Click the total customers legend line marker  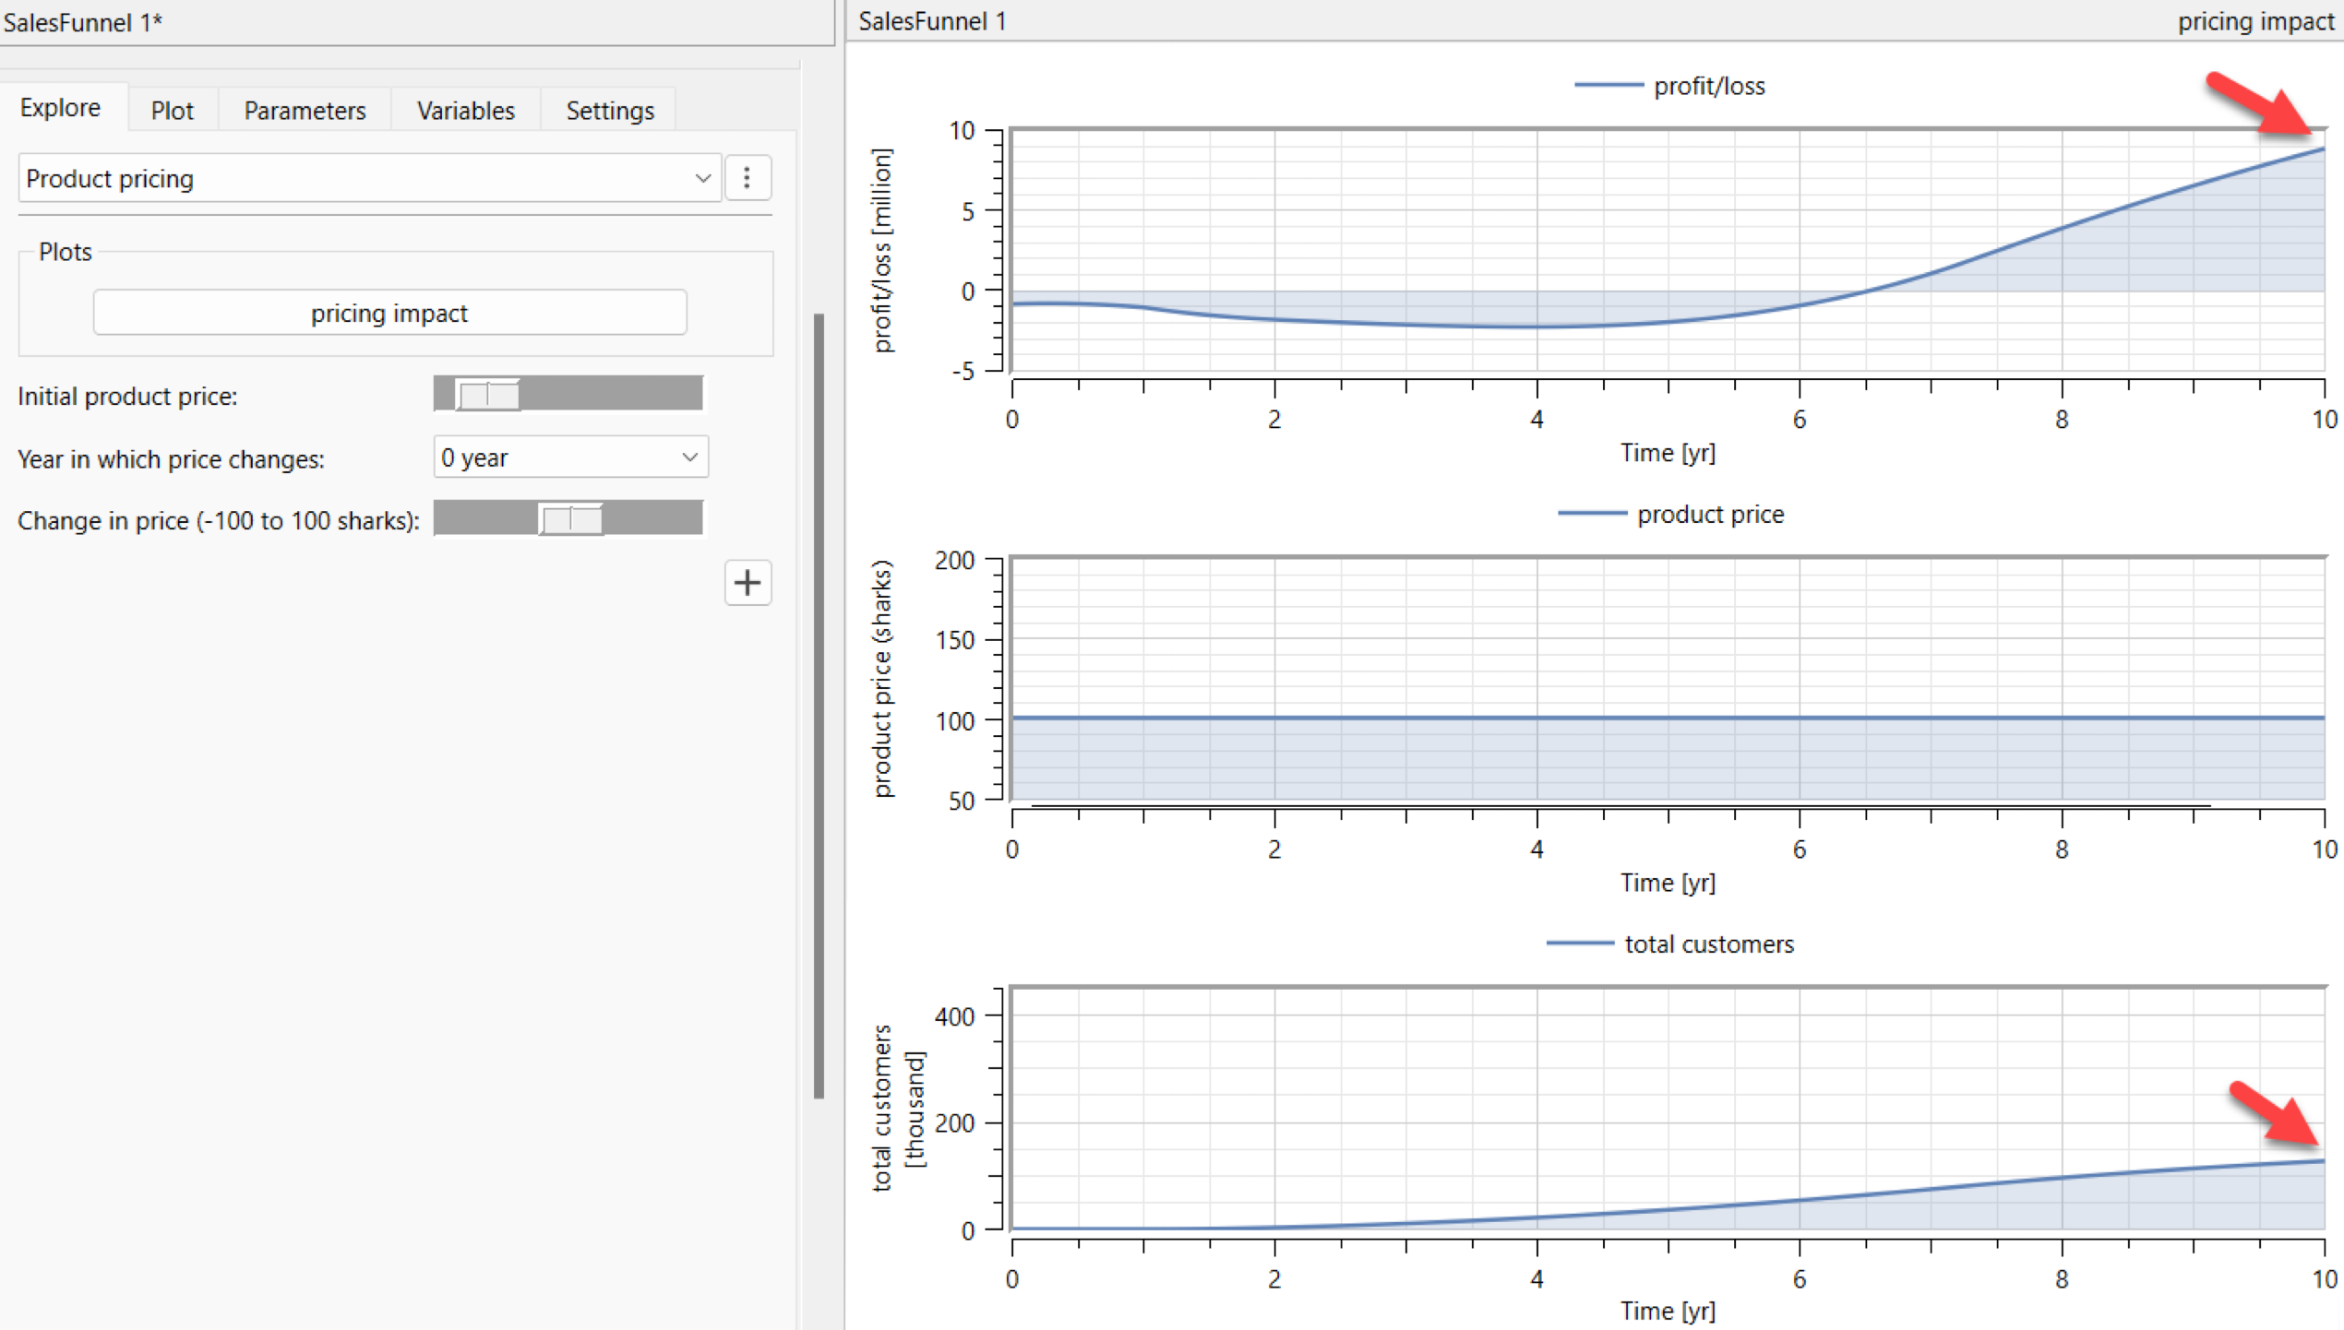(x=1580, y=943)
